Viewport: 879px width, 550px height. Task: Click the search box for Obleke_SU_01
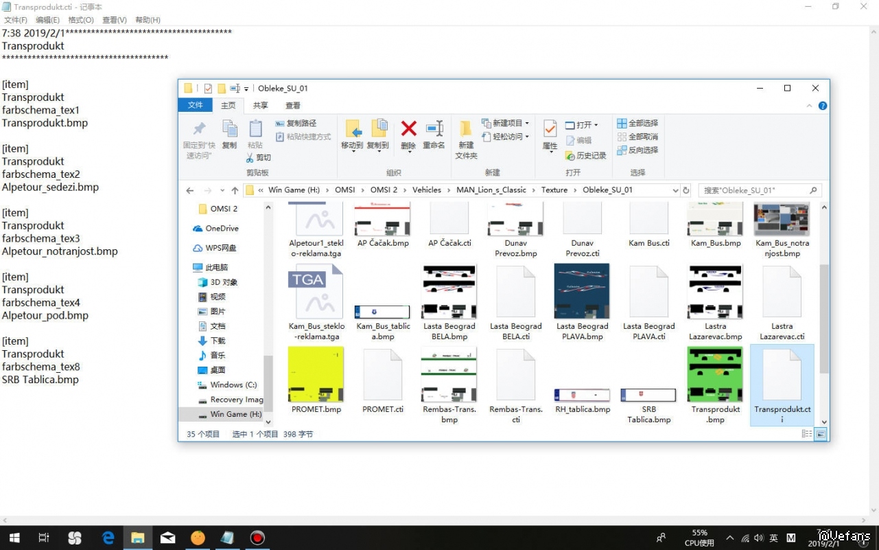760,190
